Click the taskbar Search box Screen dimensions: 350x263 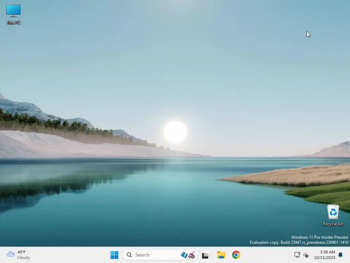(160, 255)
